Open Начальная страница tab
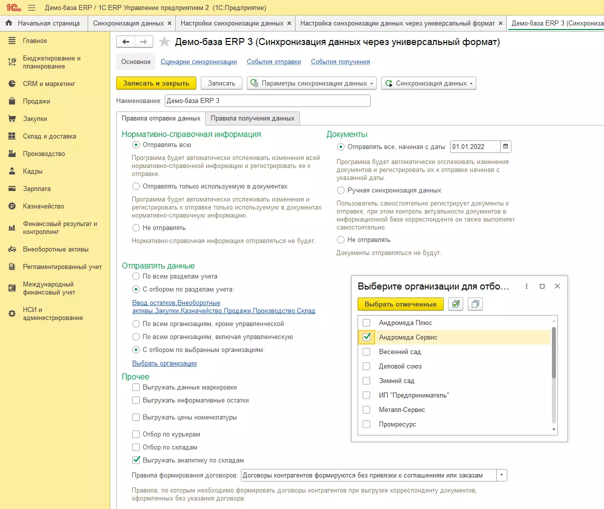 coord(44,23)
